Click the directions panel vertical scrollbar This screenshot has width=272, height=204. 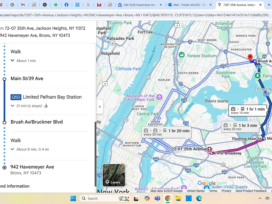tap(95, 154)
